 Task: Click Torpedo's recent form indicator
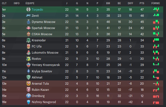pyautogui.click(x=156, y=9)
